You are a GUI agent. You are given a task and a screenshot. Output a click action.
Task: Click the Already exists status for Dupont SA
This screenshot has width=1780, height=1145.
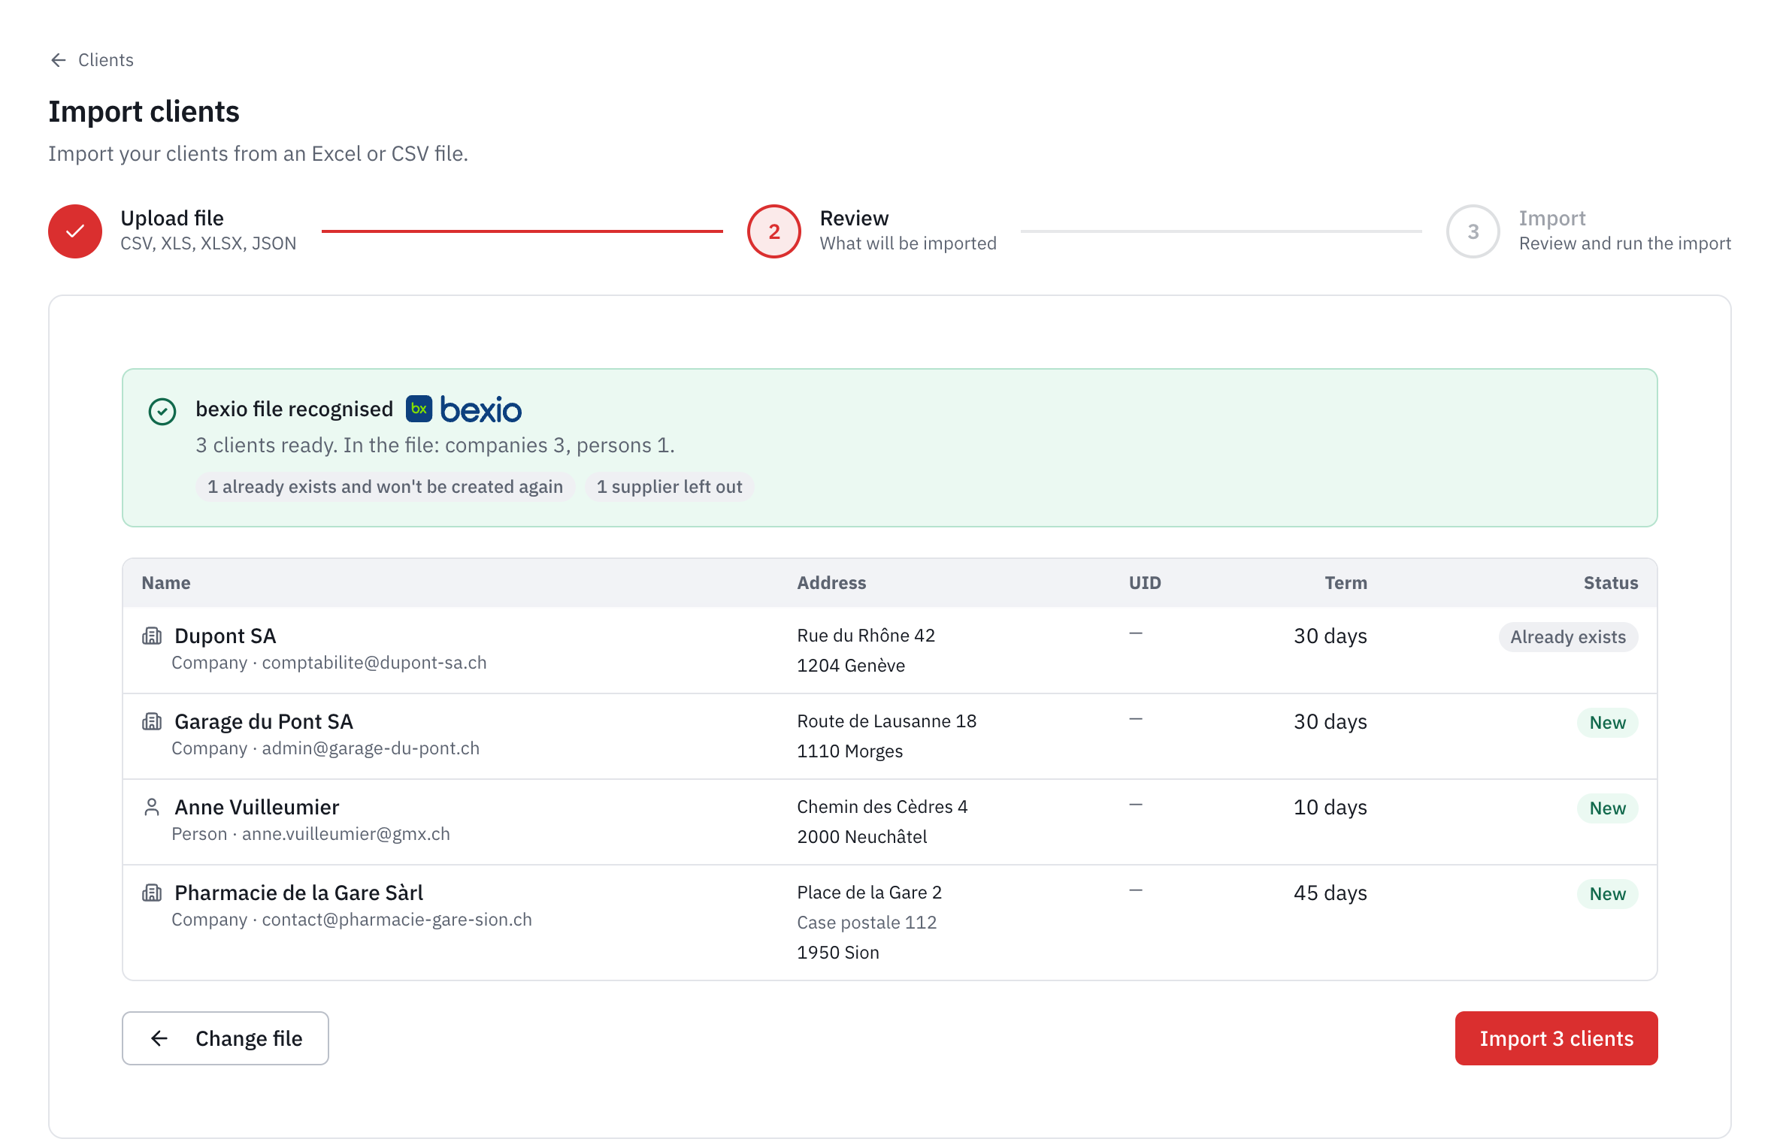[1568, 637]
